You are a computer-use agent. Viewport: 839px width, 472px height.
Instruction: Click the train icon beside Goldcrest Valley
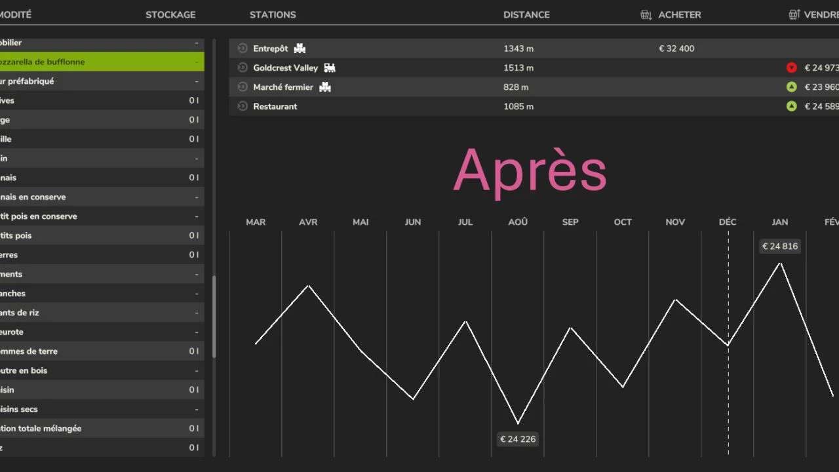[x=330, y=67]
